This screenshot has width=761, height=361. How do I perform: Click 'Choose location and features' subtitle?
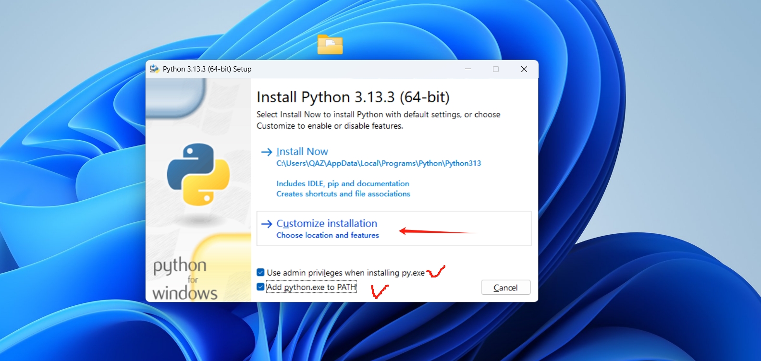(328, 235)
